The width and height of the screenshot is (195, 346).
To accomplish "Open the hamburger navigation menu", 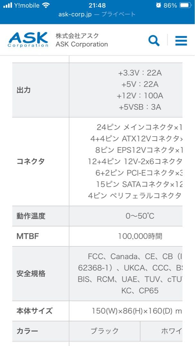I will click(x=181, y=40).
